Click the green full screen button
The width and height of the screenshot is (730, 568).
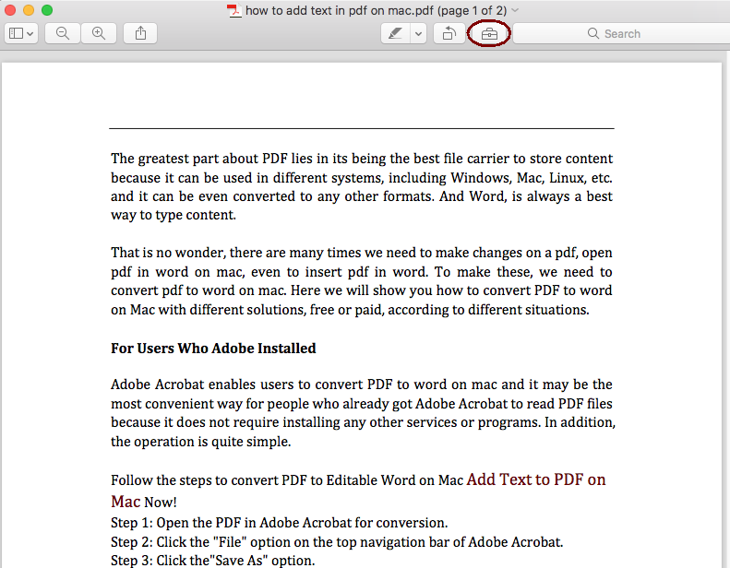click(x=47, y=10)
